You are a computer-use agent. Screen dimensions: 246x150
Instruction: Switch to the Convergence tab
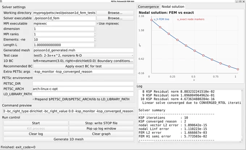(148, 7)
